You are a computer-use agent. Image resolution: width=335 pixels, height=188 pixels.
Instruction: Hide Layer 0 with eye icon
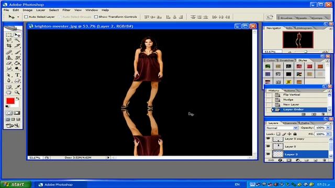click(269, 146)
